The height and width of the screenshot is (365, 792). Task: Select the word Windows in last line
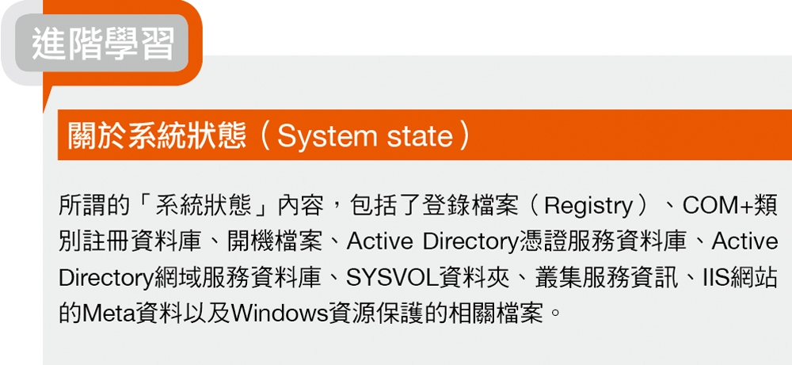pos(278,314)
